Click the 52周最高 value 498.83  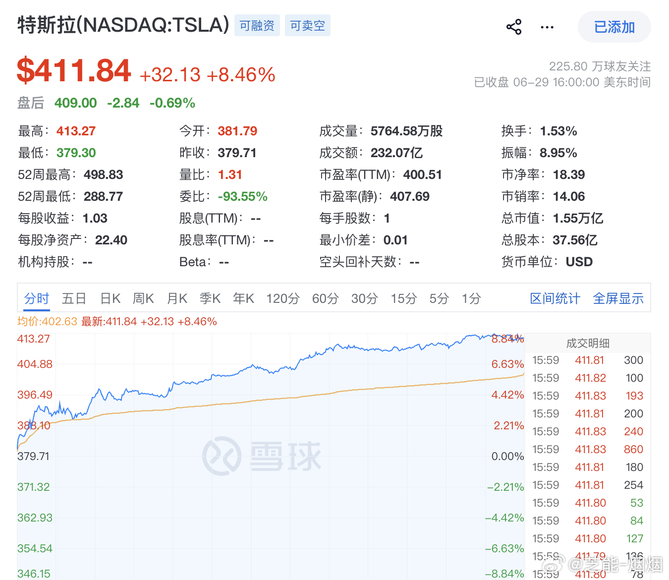103,175
